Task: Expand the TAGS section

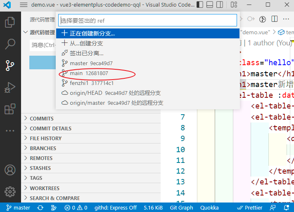Action: (91, 178)
